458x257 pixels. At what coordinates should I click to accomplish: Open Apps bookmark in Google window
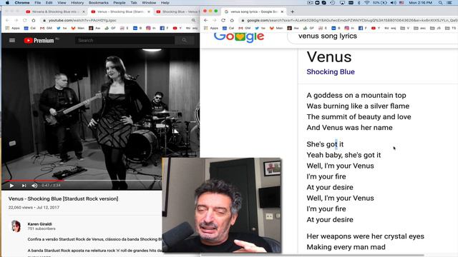pos(211,29)
